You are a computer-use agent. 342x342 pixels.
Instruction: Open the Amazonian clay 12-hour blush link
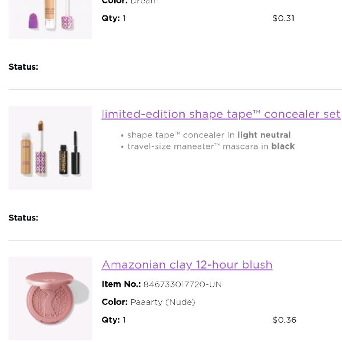tap(187, 264)
